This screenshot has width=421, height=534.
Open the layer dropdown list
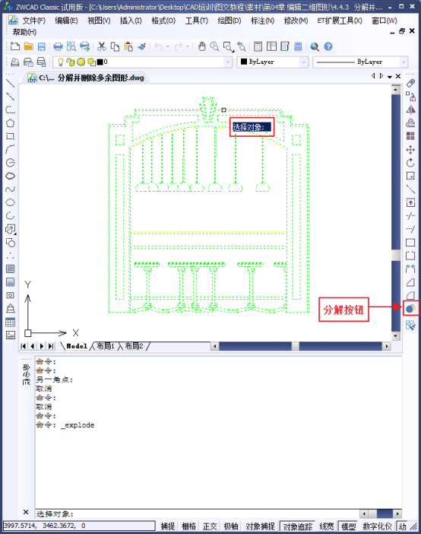pyautogui.click(x=228, y=62)
